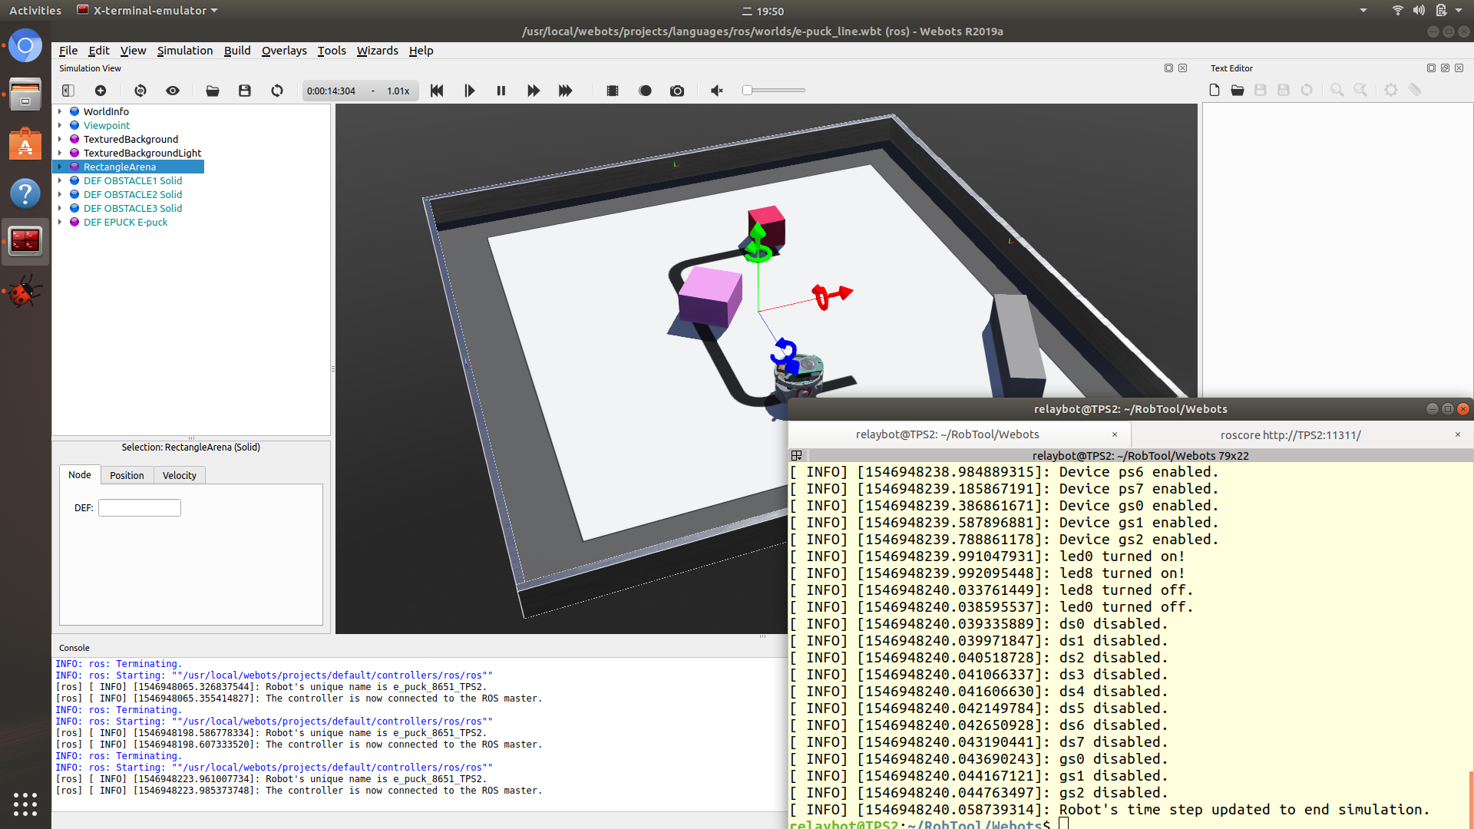Image resolution: width=1474 pixels, height=829 pixels.
Task: Select the roscore terminal tab
Action: (x=1290, y=434)
